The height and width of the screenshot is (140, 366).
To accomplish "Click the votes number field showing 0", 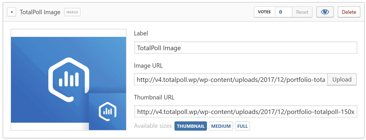I will (283, 12).
